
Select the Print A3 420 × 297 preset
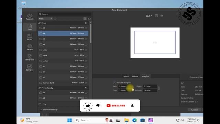[63, 28]
